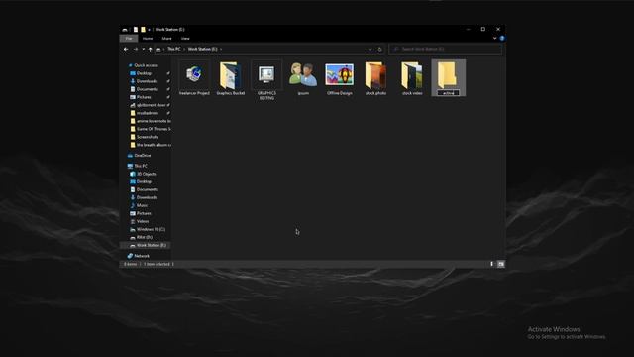634x357 pixels.
Task: Open Documents under This PC
Action: (147, 189)
